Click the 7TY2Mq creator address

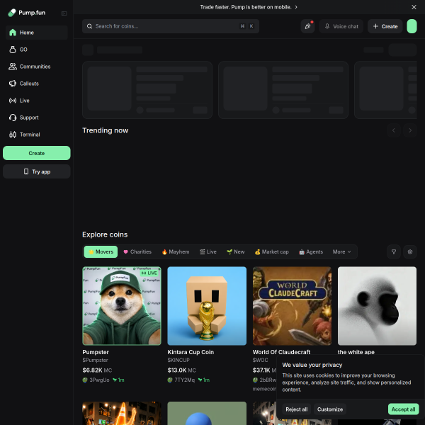tap(184, 380)
